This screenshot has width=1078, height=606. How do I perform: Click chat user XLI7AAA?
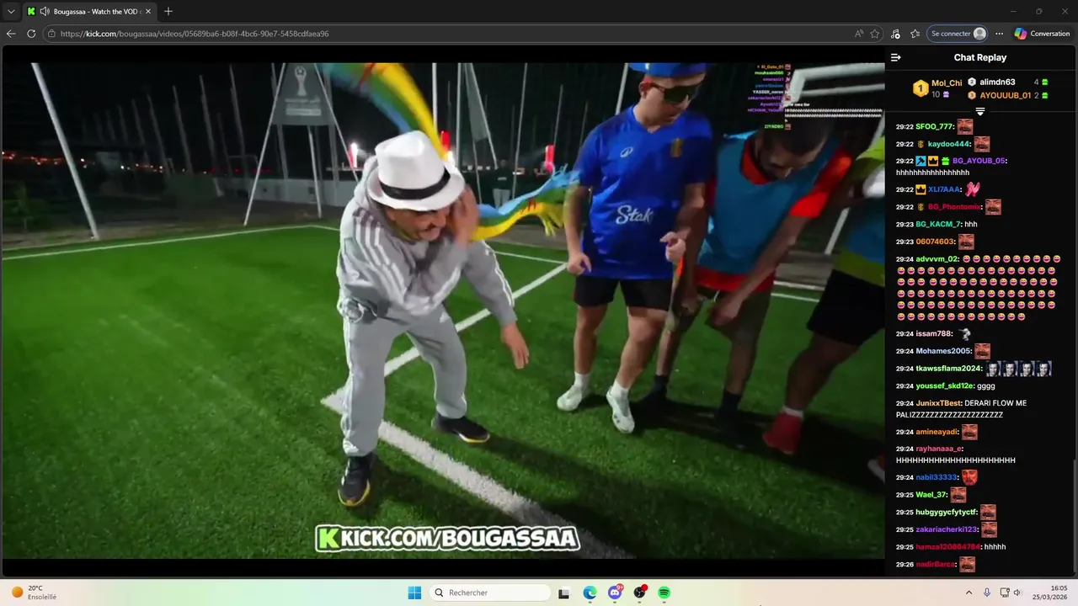pyautogui.click(x=944, y=189)
